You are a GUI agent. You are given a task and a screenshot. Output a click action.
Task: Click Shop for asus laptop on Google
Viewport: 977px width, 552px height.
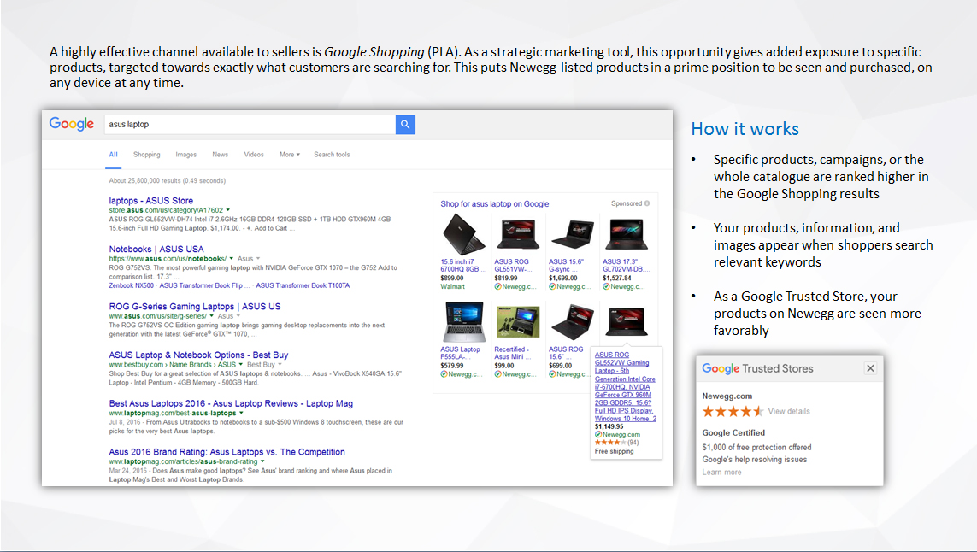[495, 203]
